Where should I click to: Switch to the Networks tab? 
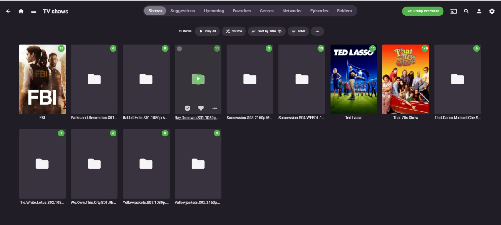tap(292, 11)
